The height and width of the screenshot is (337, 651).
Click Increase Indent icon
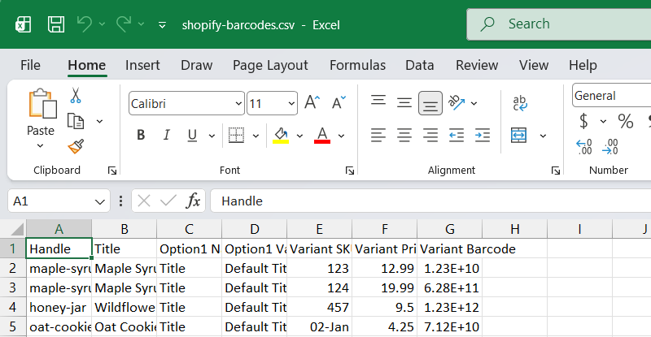(483, 135)
